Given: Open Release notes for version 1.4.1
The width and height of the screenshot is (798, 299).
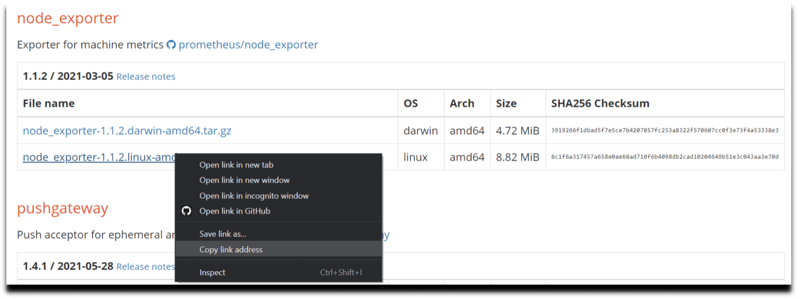Looking at the screenshot, I should [x=146, y=266].
